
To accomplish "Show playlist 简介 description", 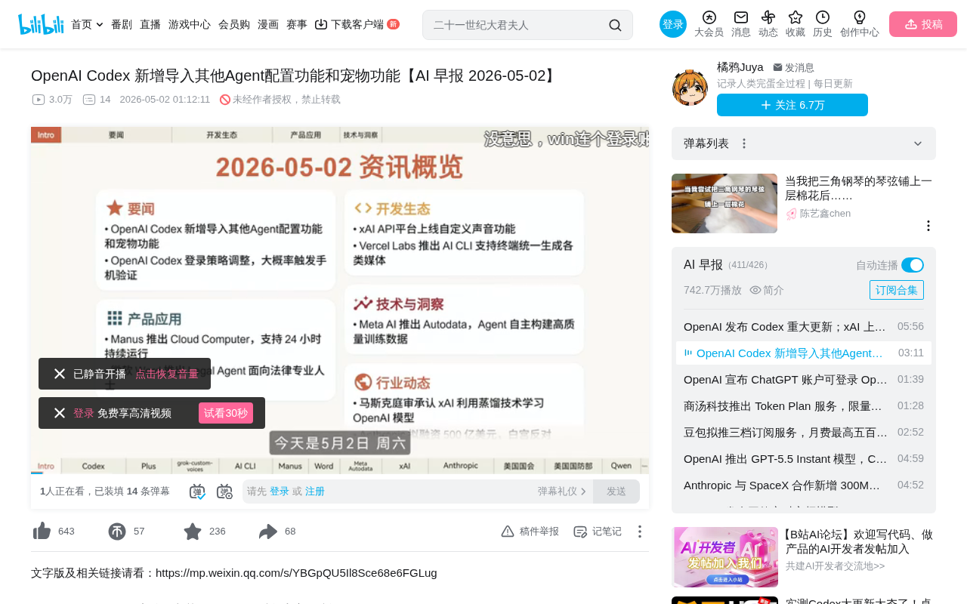I will coord(767,290).
